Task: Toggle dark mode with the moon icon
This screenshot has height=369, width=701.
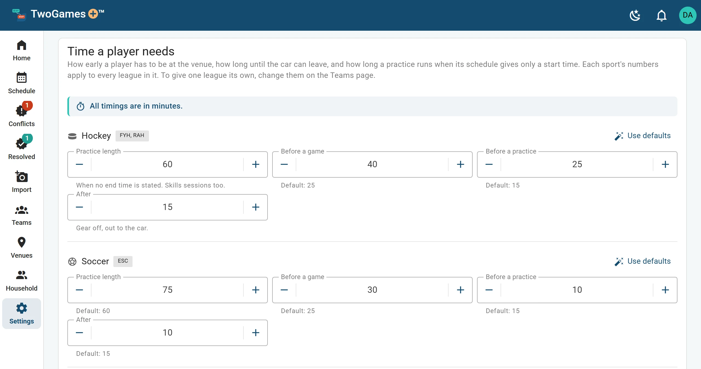Action: point(635,15)
